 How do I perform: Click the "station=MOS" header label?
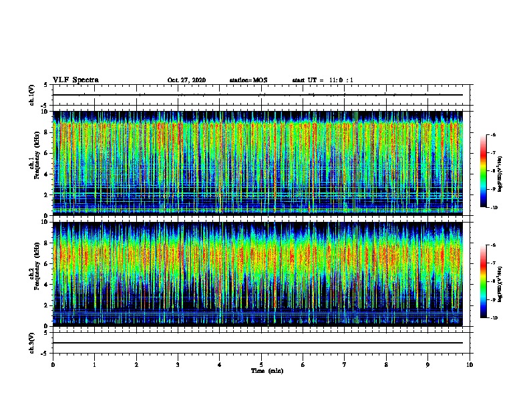click(x=248, y=80)
